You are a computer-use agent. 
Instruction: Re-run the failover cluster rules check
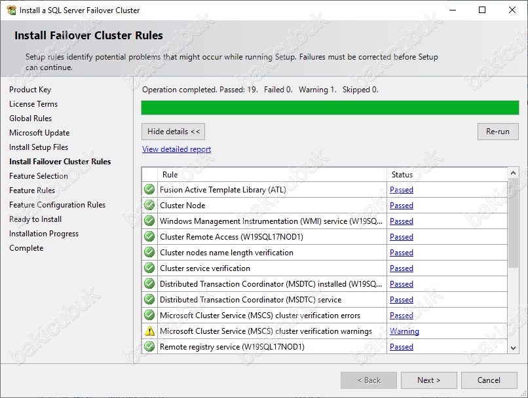tap(498, 132)
